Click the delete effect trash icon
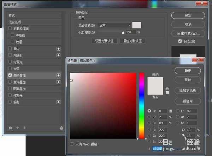Screen dimensions: 212x156 61,128
